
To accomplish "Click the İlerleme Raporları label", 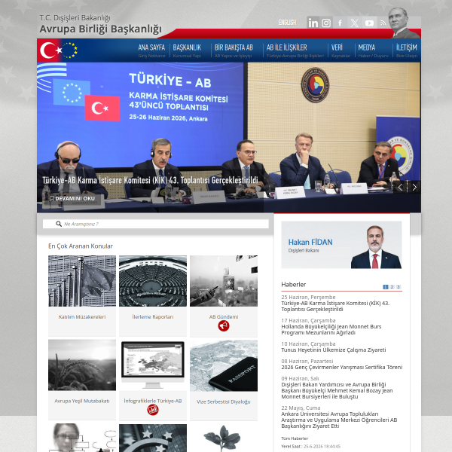I will (153, 317).
